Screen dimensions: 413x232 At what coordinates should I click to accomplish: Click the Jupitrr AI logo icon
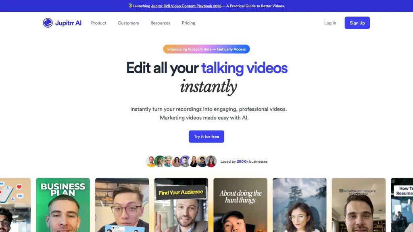48,23
